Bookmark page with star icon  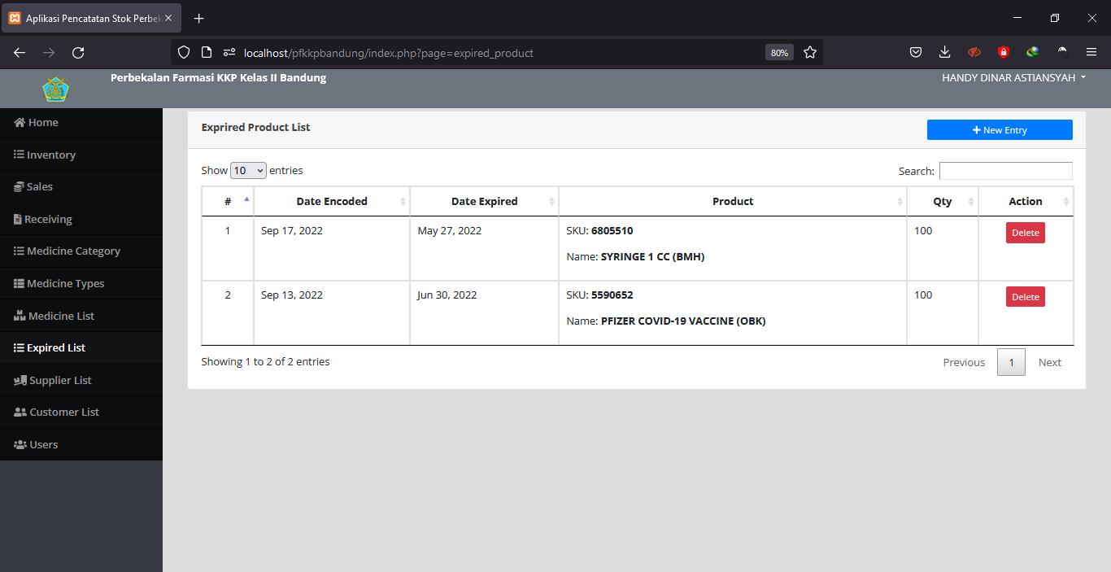[810, 53]
